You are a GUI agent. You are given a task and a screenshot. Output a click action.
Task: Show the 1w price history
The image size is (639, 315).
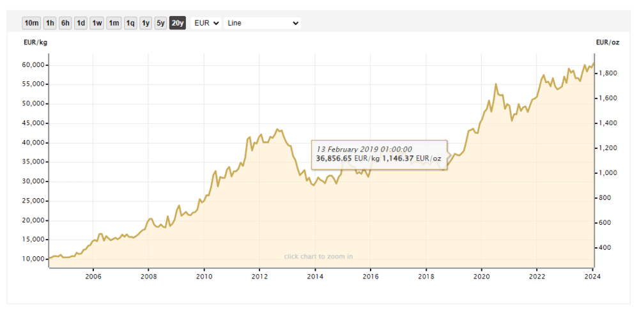point(97,23)
